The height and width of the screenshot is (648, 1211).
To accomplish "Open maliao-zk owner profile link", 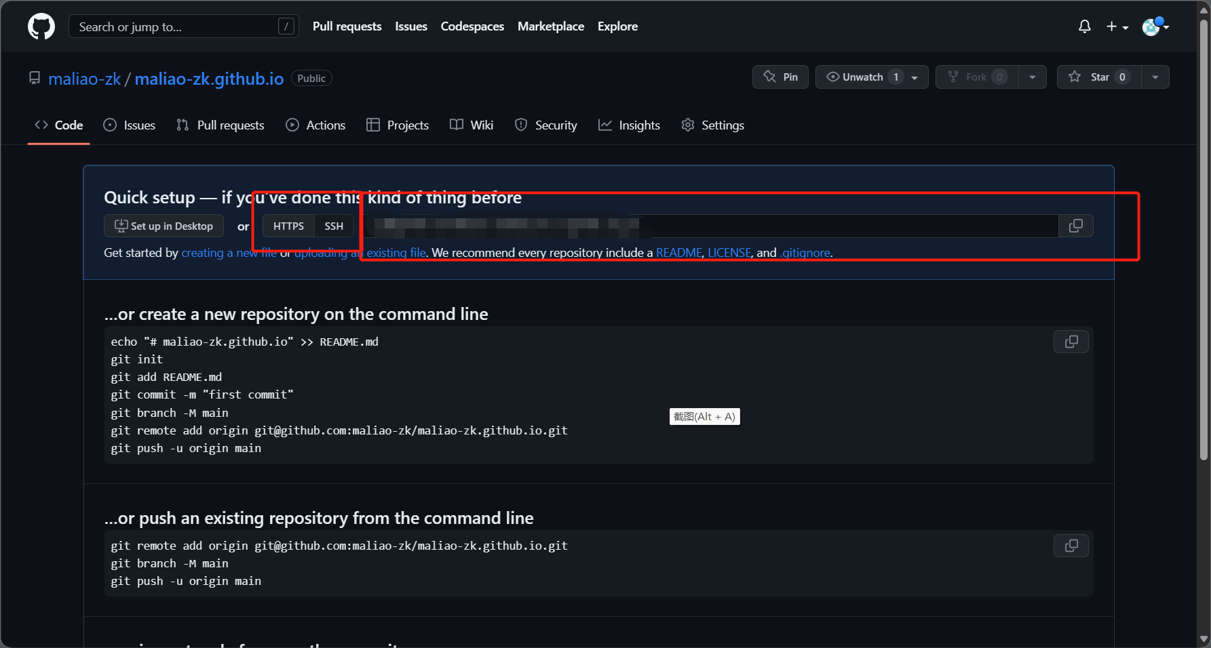I will click(85, 79).
